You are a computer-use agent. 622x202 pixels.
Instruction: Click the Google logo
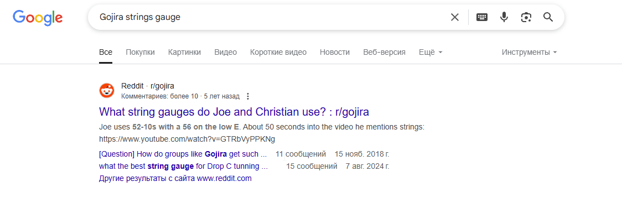tap(38, 18)
